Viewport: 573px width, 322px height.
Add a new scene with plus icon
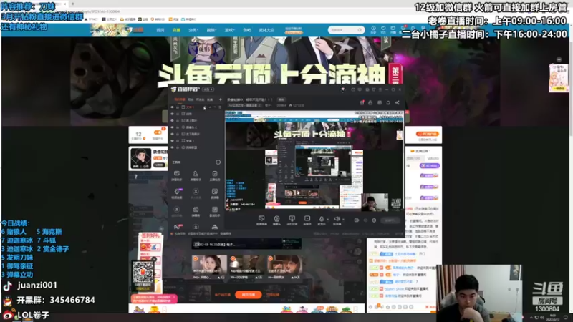click(x=221, y=99)
